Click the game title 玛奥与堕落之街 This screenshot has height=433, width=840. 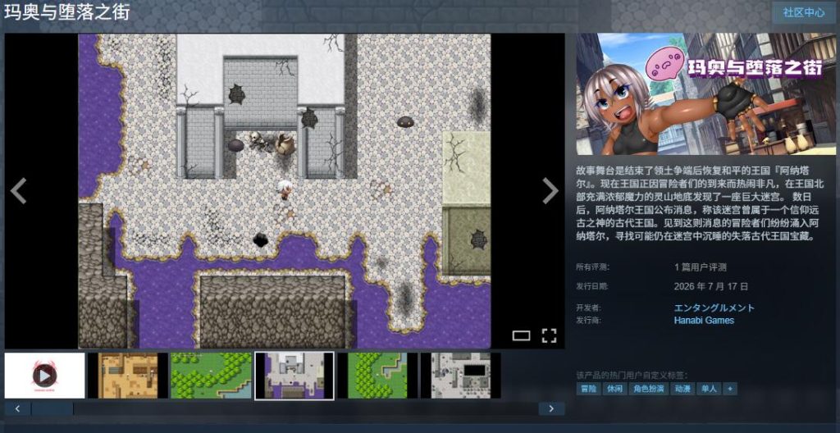pos(67,13)
